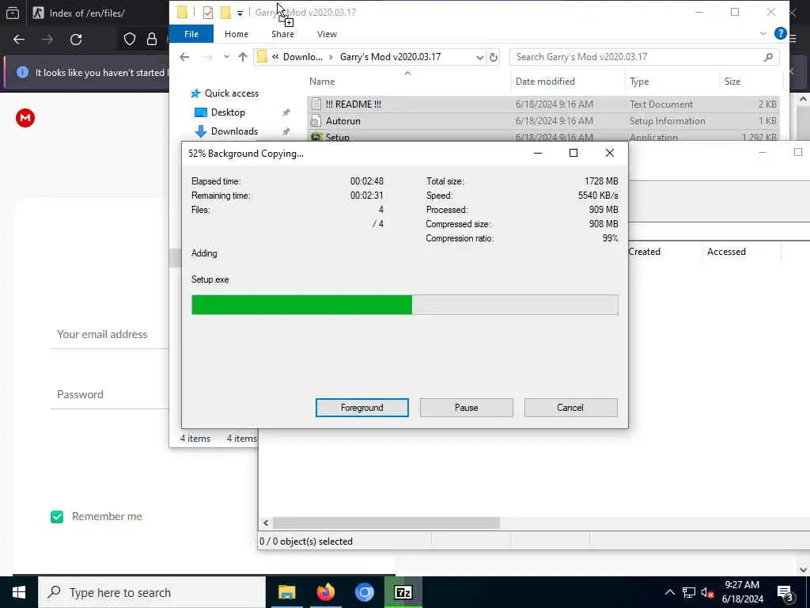The width and height of the screenshot is (810, 608).
Task: Go back in File Explorer
Action: 184,57
